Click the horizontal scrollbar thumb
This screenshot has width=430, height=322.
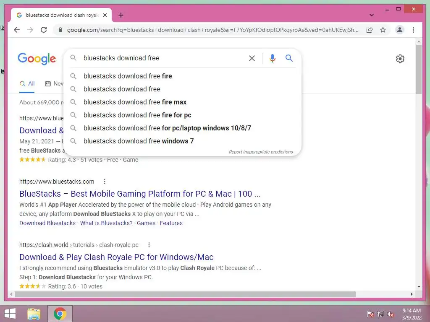(x=185, y=294)
